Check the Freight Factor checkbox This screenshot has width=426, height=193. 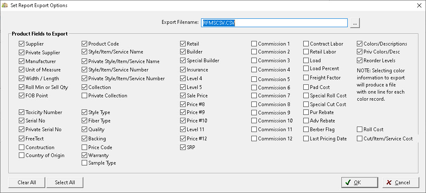[306, 78]
